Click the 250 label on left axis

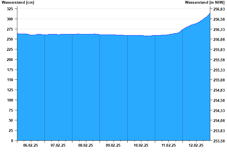pyautogui.click(x=10, y=39)
